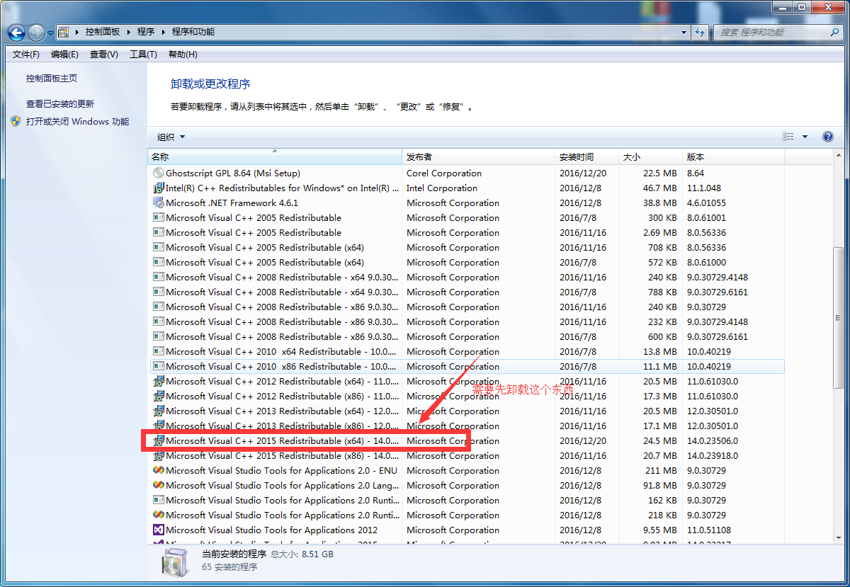Click the search magnifier icon
Viewport: 850px width, 587px height.
(834, 33)
